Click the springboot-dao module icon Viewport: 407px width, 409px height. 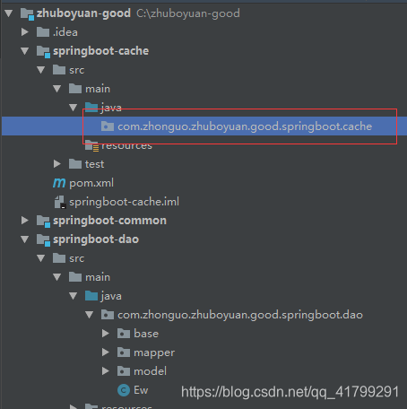tap(43, 240)
